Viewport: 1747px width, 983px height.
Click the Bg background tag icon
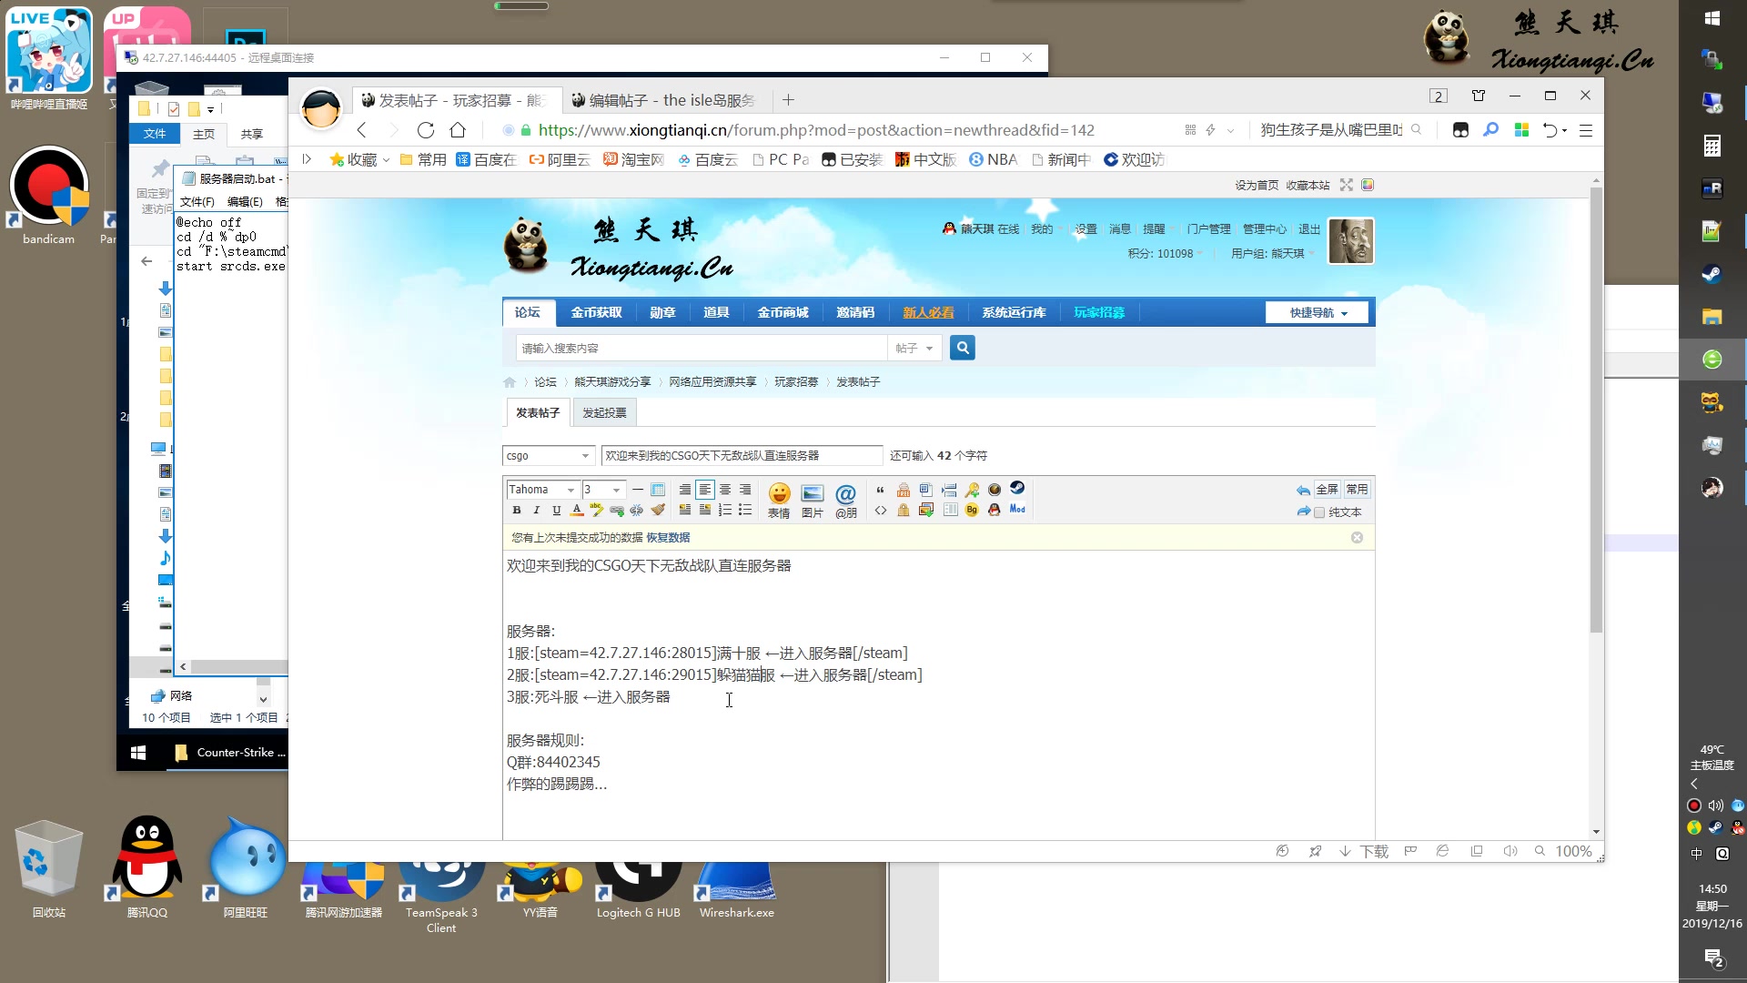coord(972,510)
